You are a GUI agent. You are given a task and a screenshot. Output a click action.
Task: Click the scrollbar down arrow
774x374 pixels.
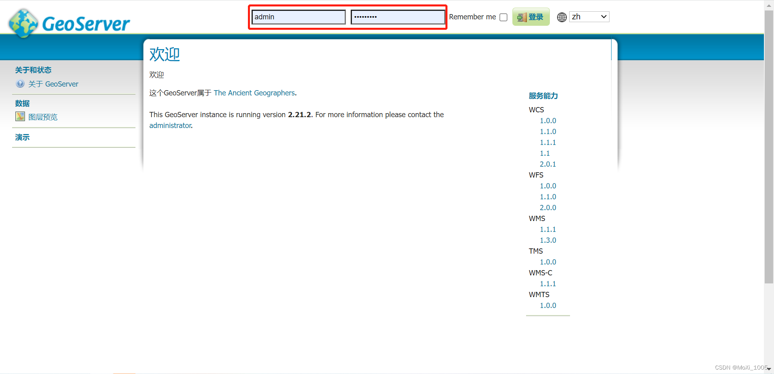[x=769, y=369]
